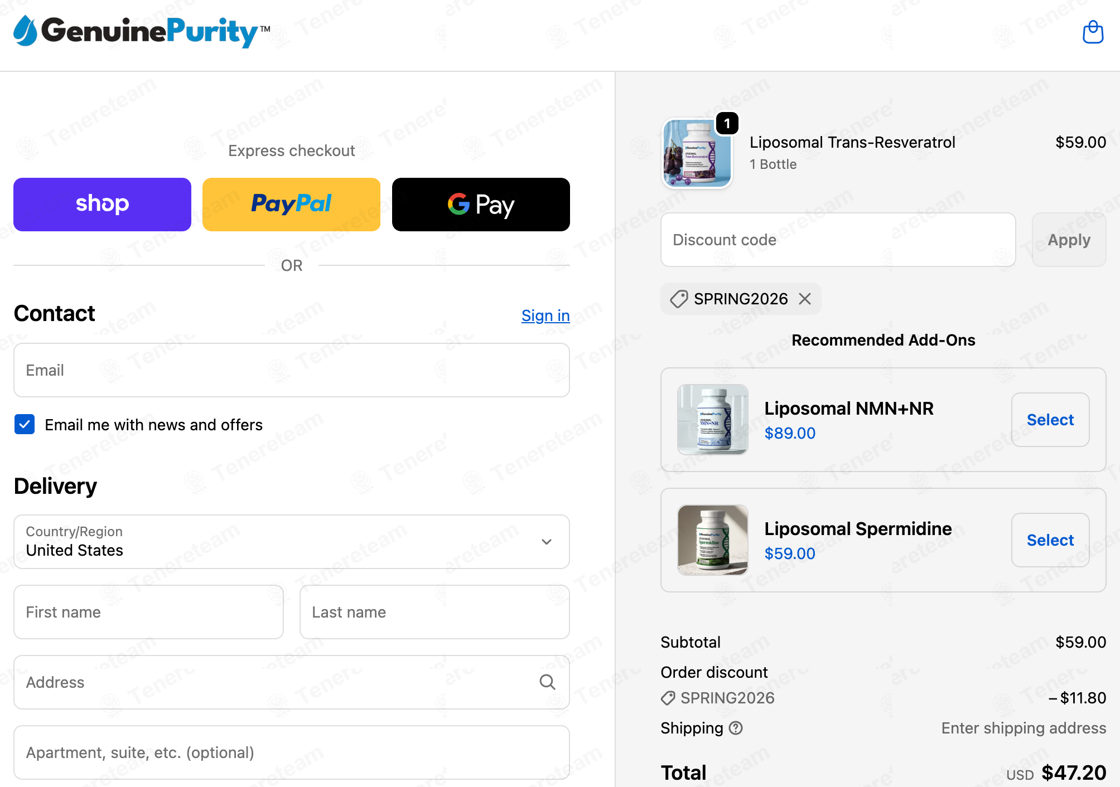1120x787 pixels.
Task: Pay with Shop express checkout
Action: pos(102,205)
